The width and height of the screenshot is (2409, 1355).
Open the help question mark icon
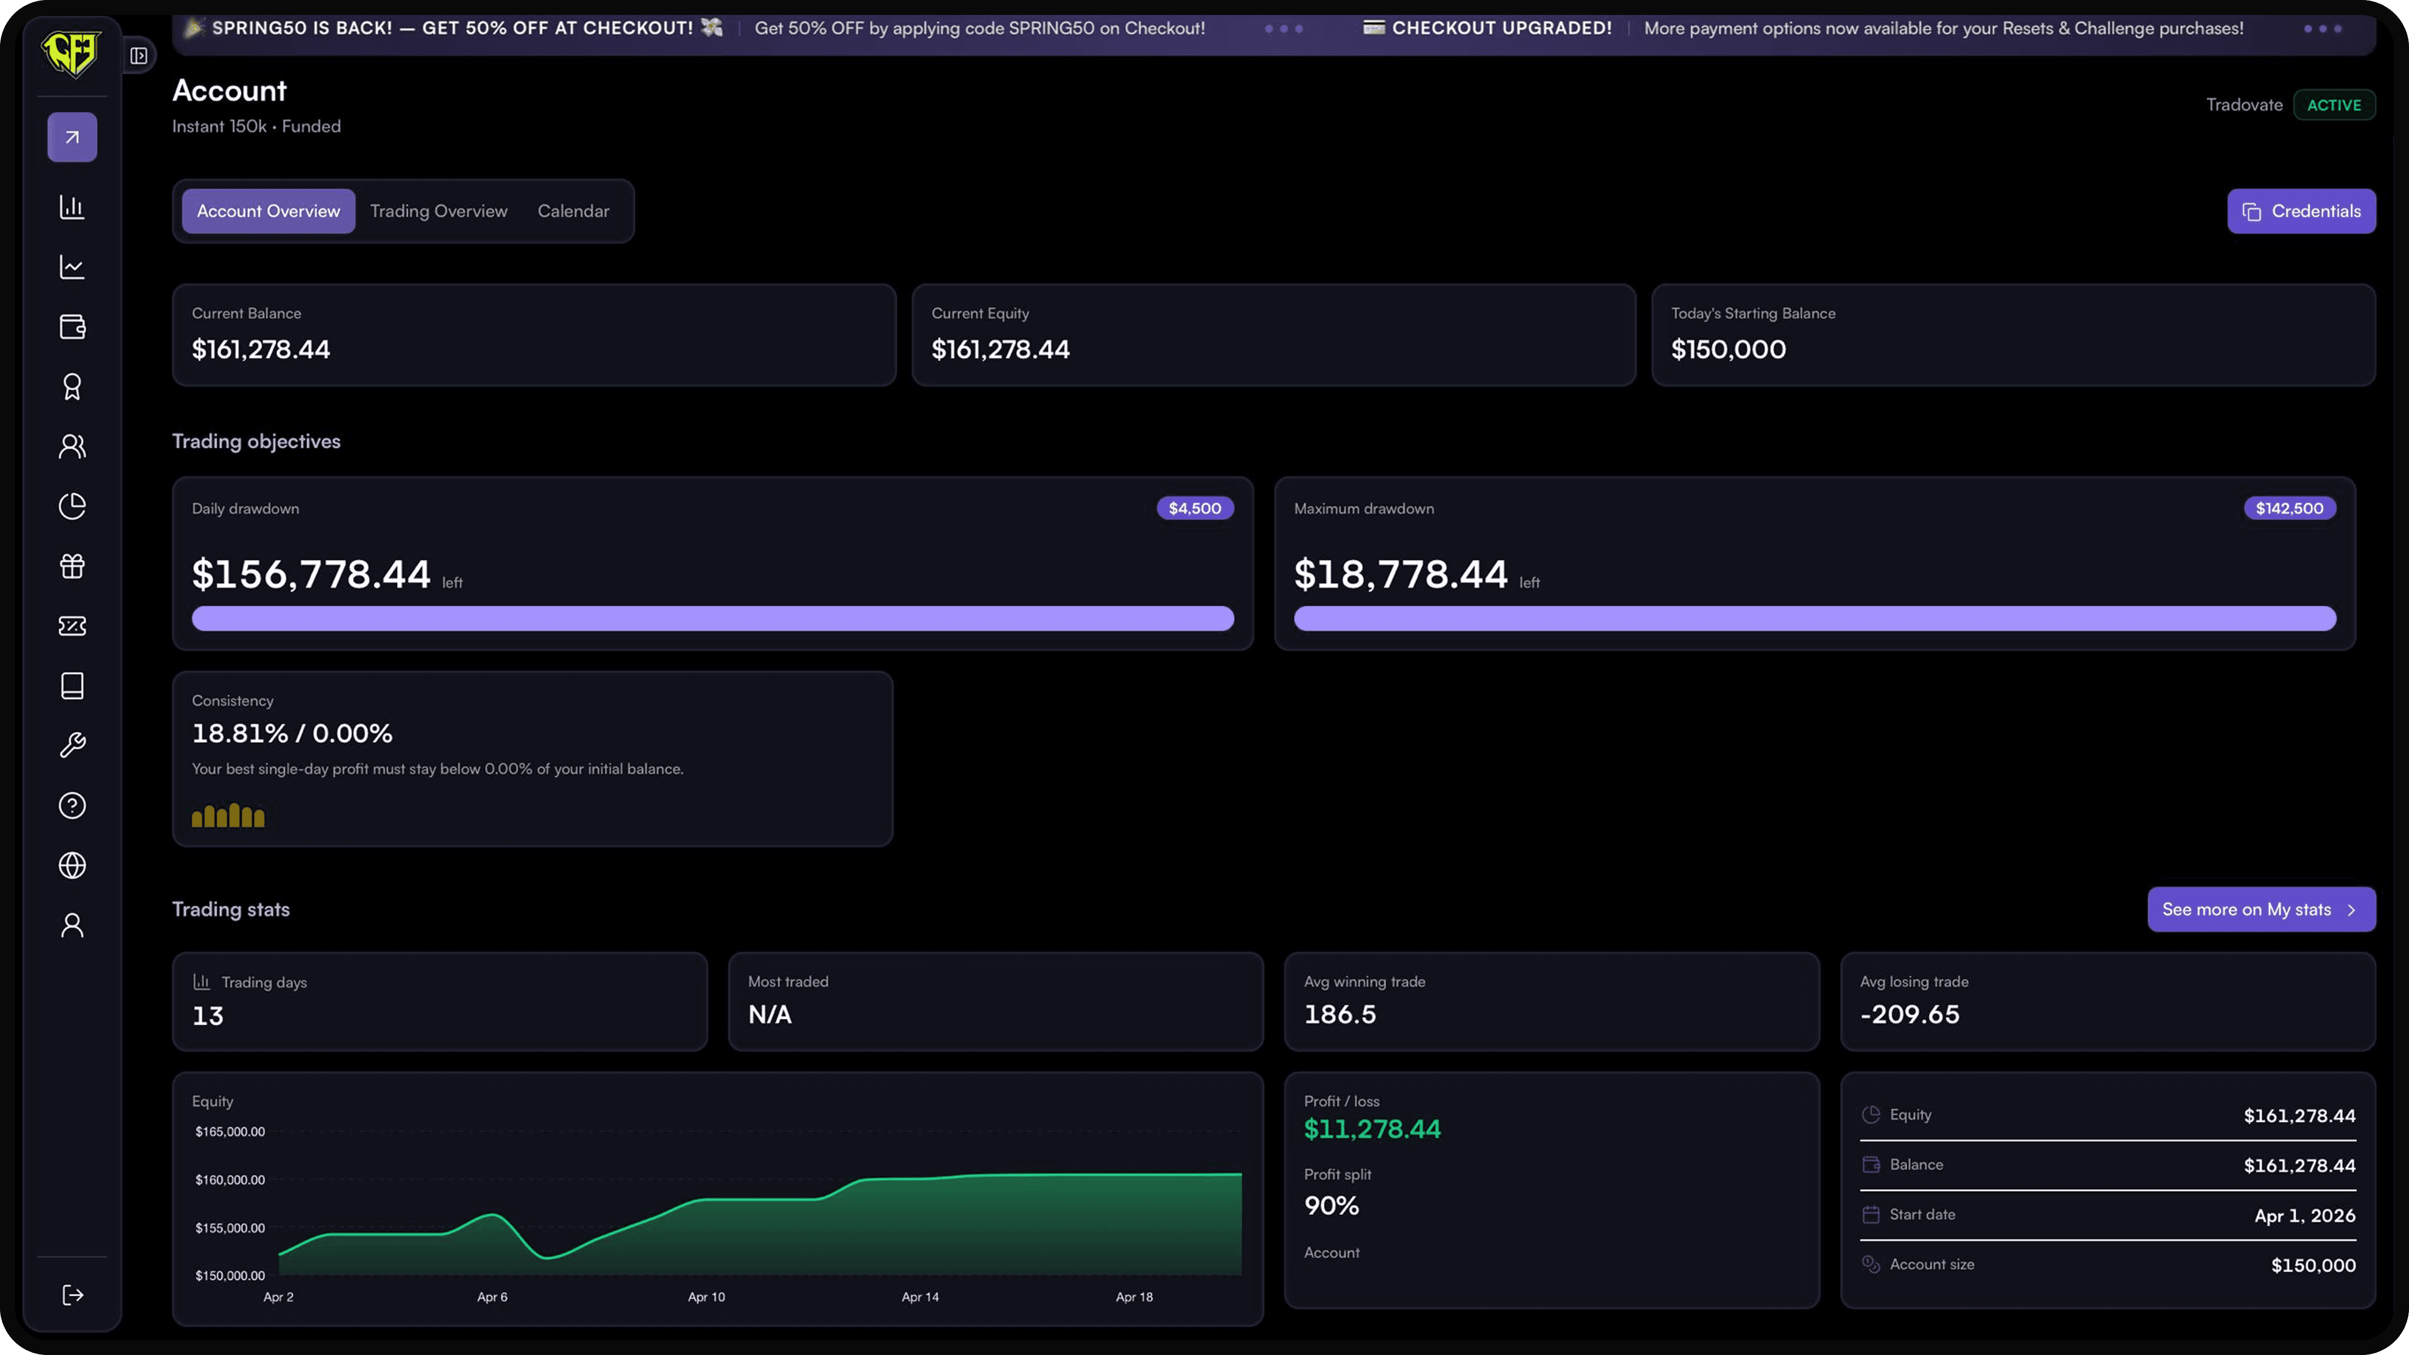[72, 805]
